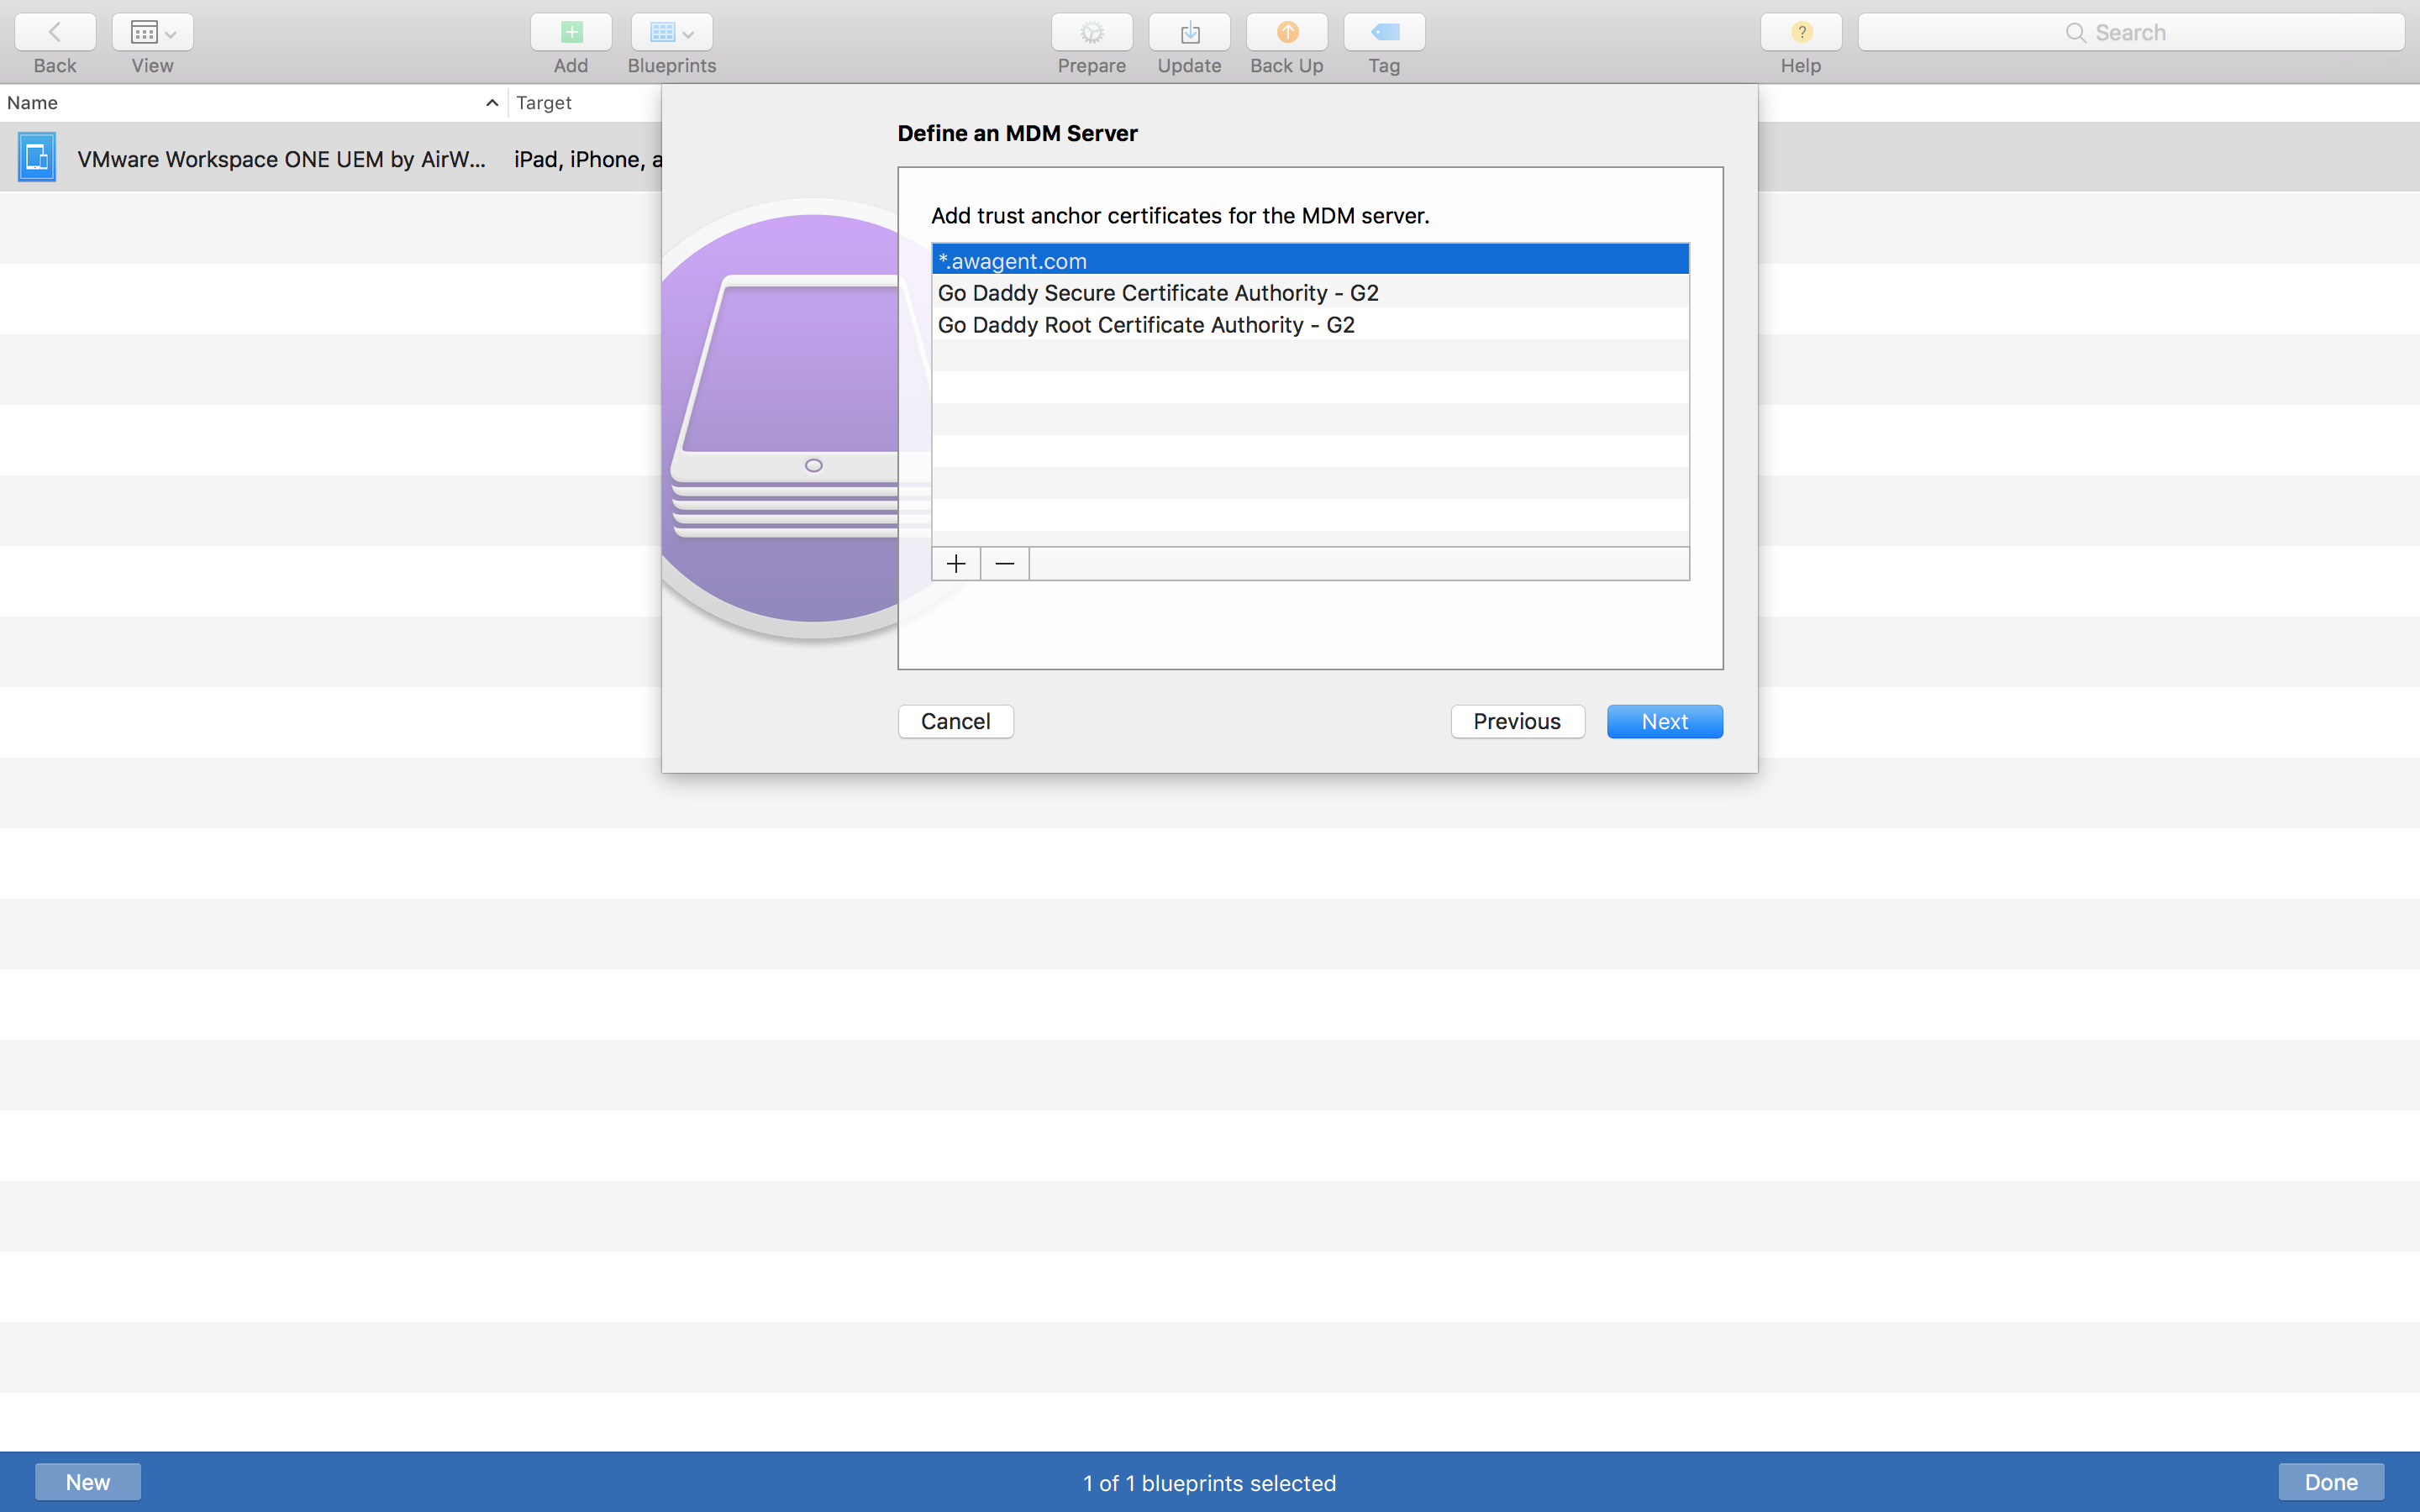Add a certificate with plus button
The image size is (2420, 1512).
tap(956, 564)
